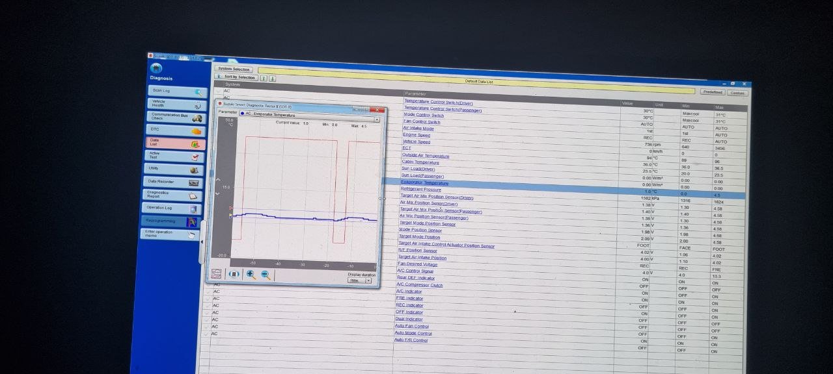The width and height of the screenshot is (833, 374).
Task: Click the R/F Position Sensor parameter
Action: (x=418, y=251)
